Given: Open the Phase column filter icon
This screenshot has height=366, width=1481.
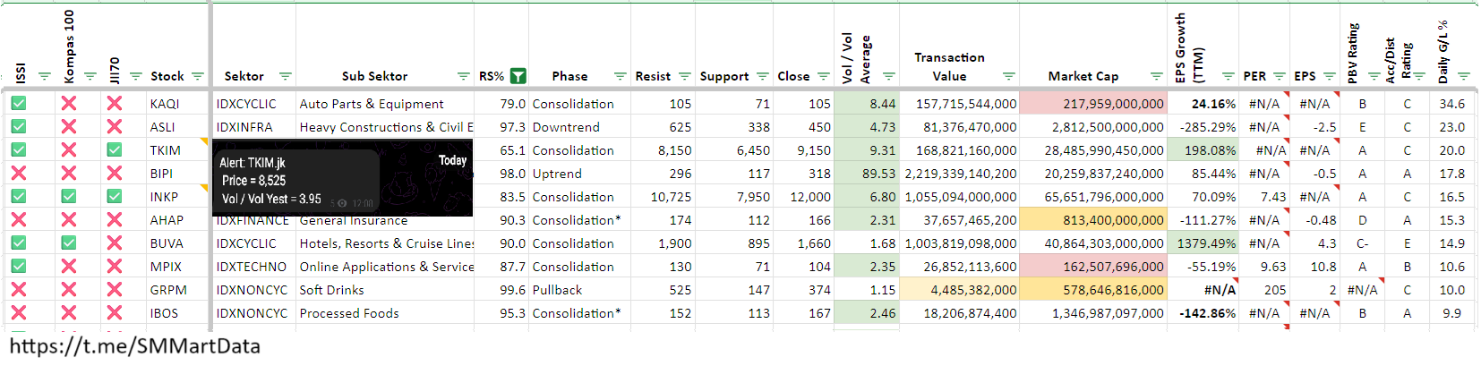Looking at the screenshot, I should click(x=620, y=76).
